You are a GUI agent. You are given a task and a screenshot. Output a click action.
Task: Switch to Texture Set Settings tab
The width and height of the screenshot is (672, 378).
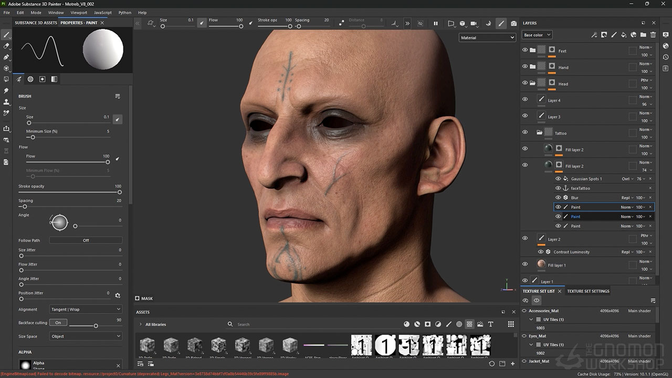point(588,291)
